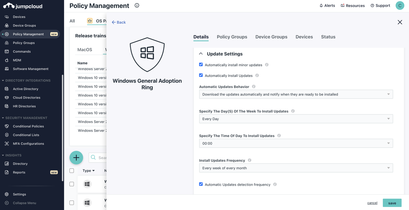The height and width of the screenshot is (210, 409).
Task: Switch to the Devices tab
Action: (x=304, y=37)
